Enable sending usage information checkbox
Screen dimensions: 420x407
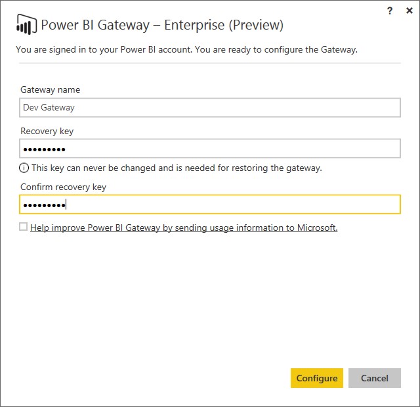[x=24, y=227]
